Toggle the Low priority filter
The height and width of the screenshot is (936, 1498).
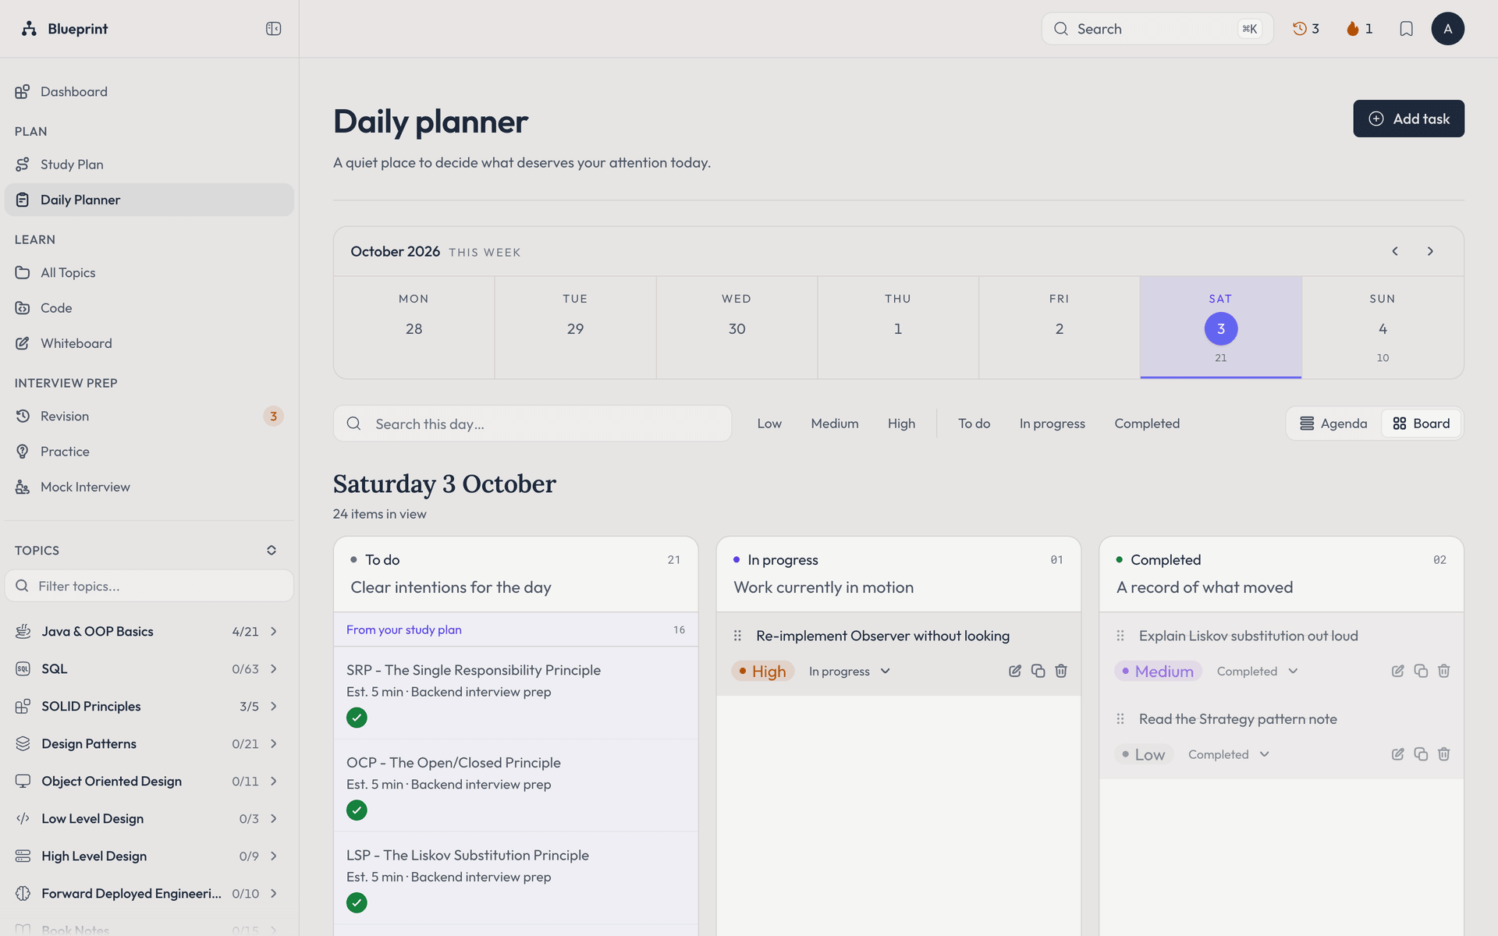click(x=769, y=424)
